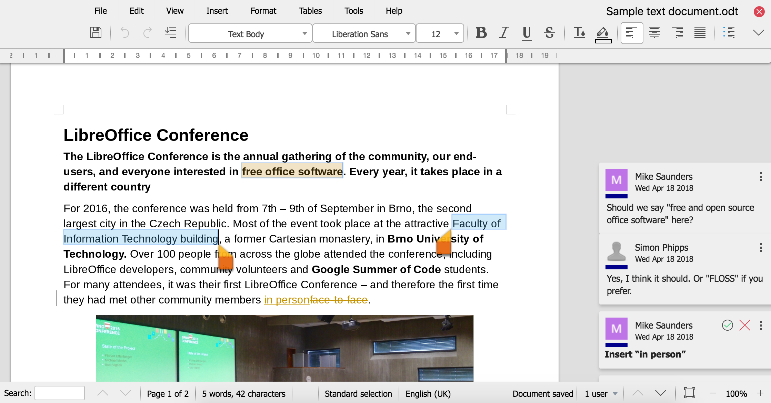Image resolution: width=771 pixels, height=403 pixels.
Task: Apply underline to selected text
Action: tap(527, 34)
